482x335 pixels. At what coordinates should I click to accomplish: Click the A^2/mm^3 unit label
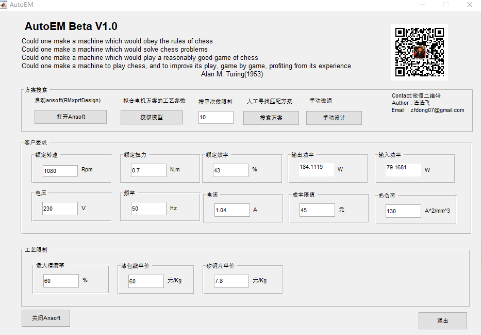click(x=438, y=211)
